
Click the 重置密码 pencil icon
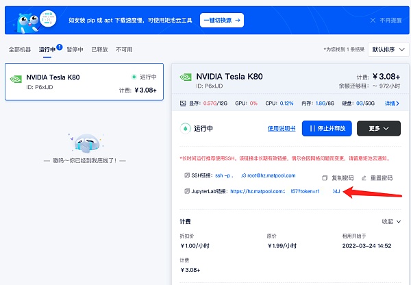pyautogui.click(x=364, y=177)
